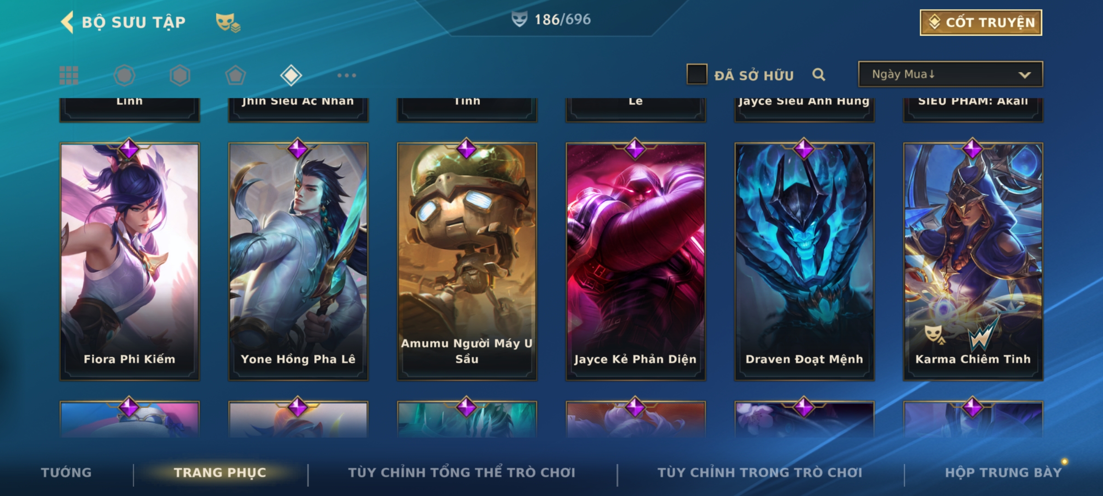The width and height of the screenshot is (1103, 496).
Task: Open the mask and coins icon
Action: pos(228,22)
